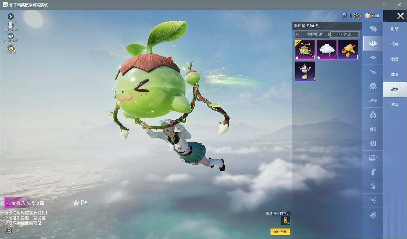Click the 新增筛选功能 tip label
This screenshot has width=407, height=239.
click(315, 34)
